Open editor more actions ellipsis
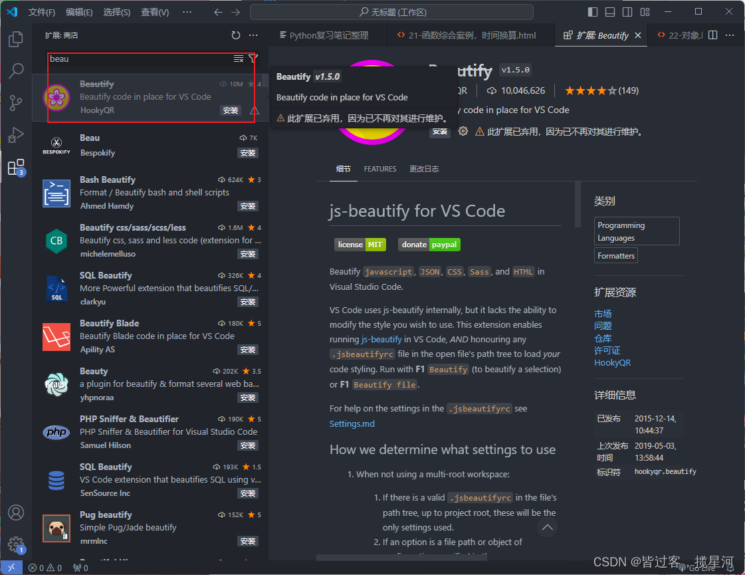The image size is (745, 575). tap(730, 35)
